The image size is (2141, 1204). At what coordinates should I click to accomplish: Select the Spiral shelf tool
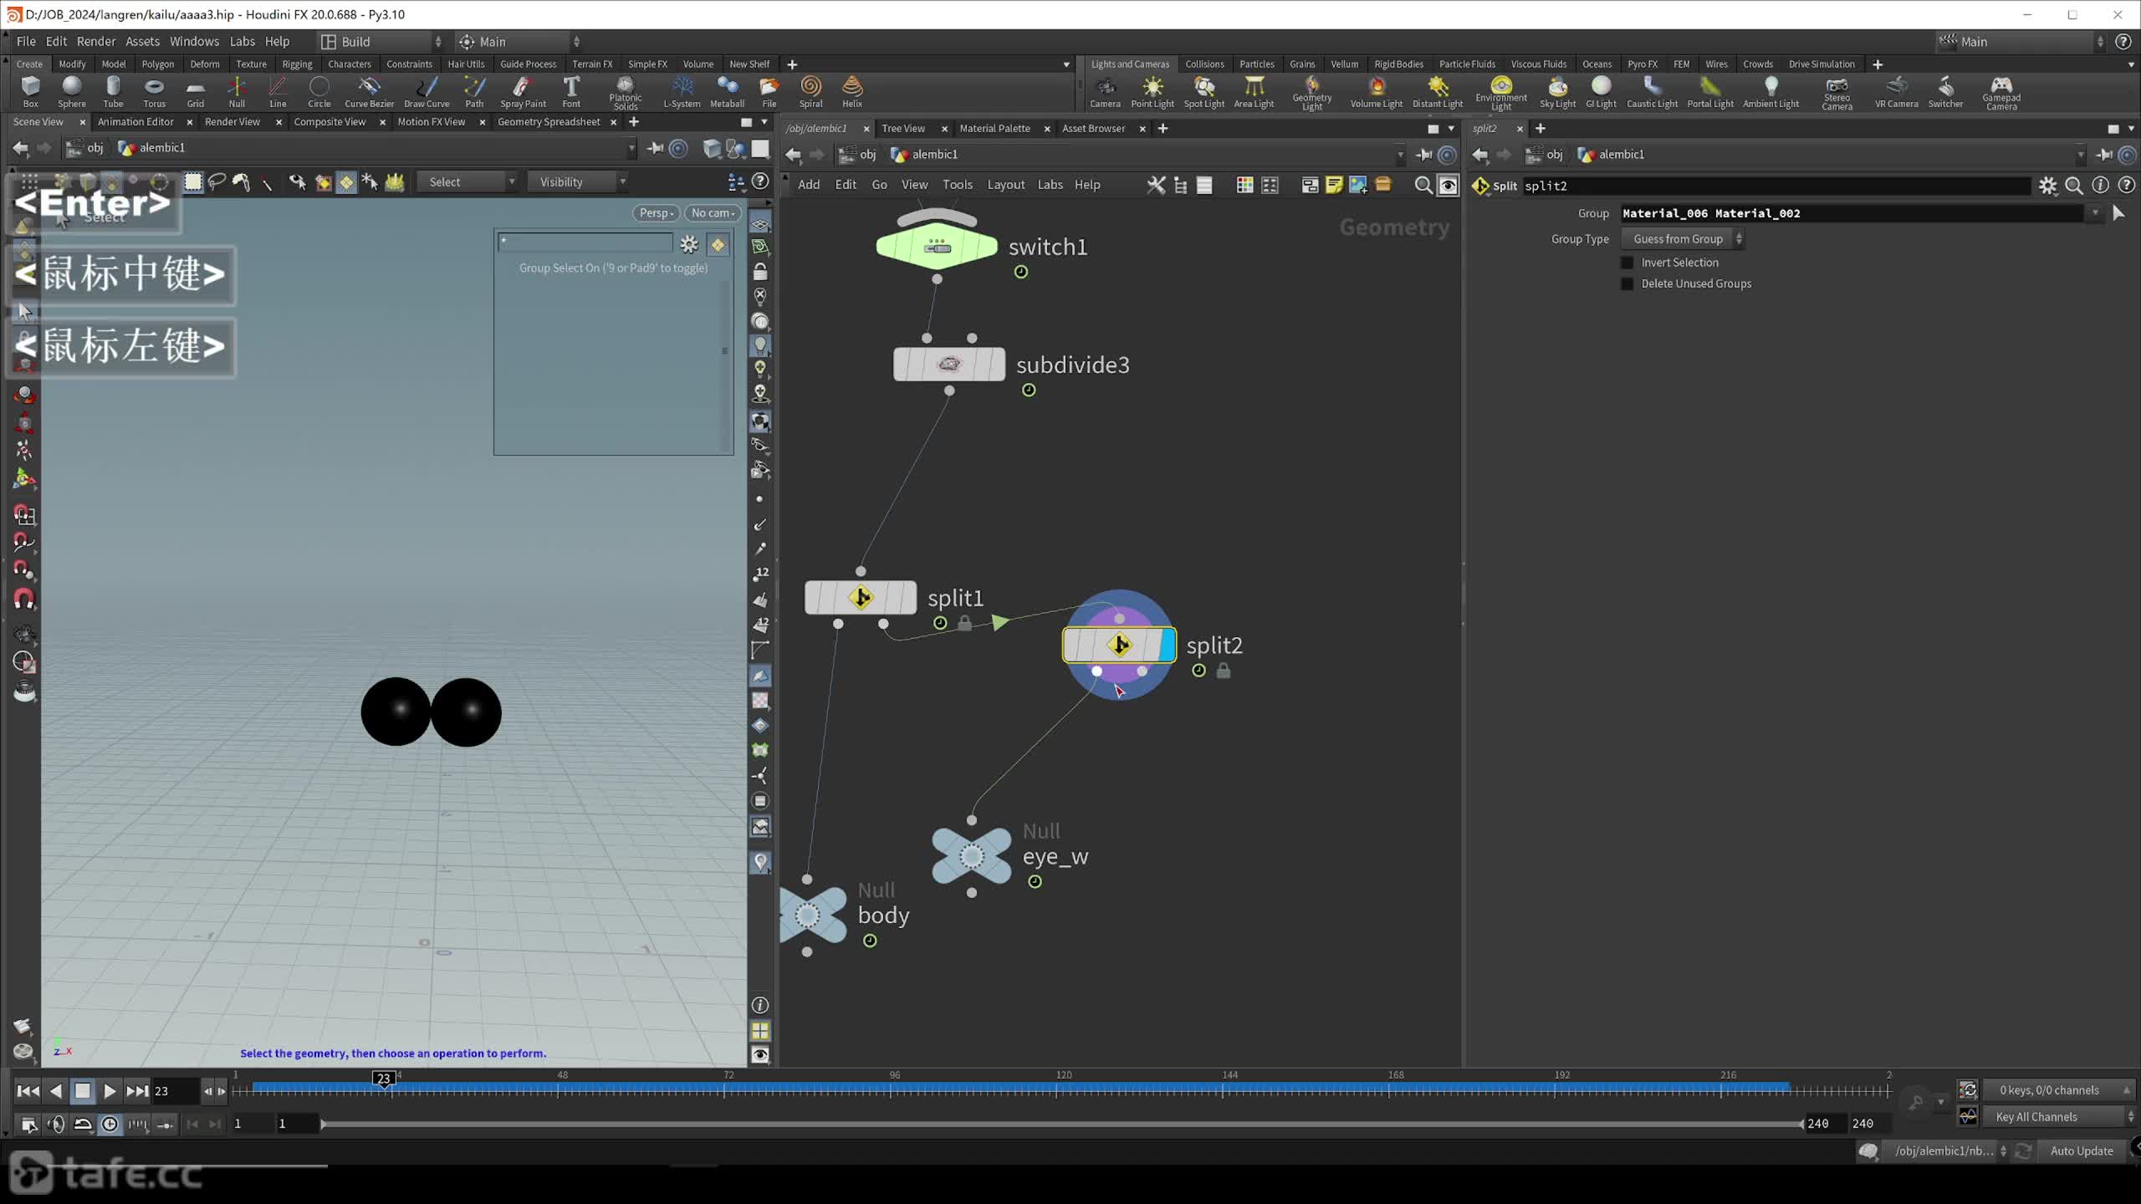(x=810, y=92)
